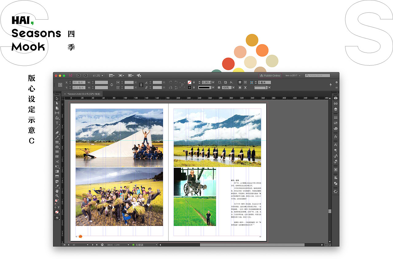Toggle split layout view at bottom right
Viewport: 393px width, 276px height.
326,245
